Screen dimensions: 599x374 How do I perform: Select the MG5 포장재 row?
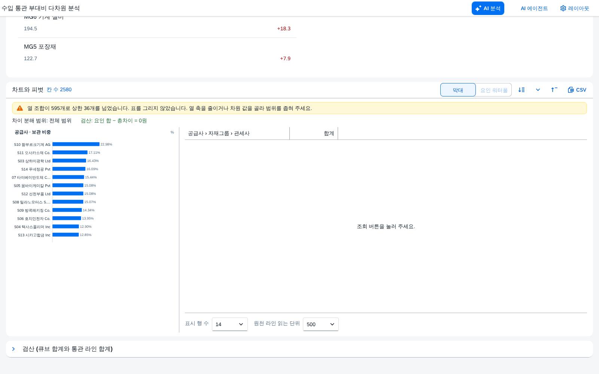click(x=157, y=53)
